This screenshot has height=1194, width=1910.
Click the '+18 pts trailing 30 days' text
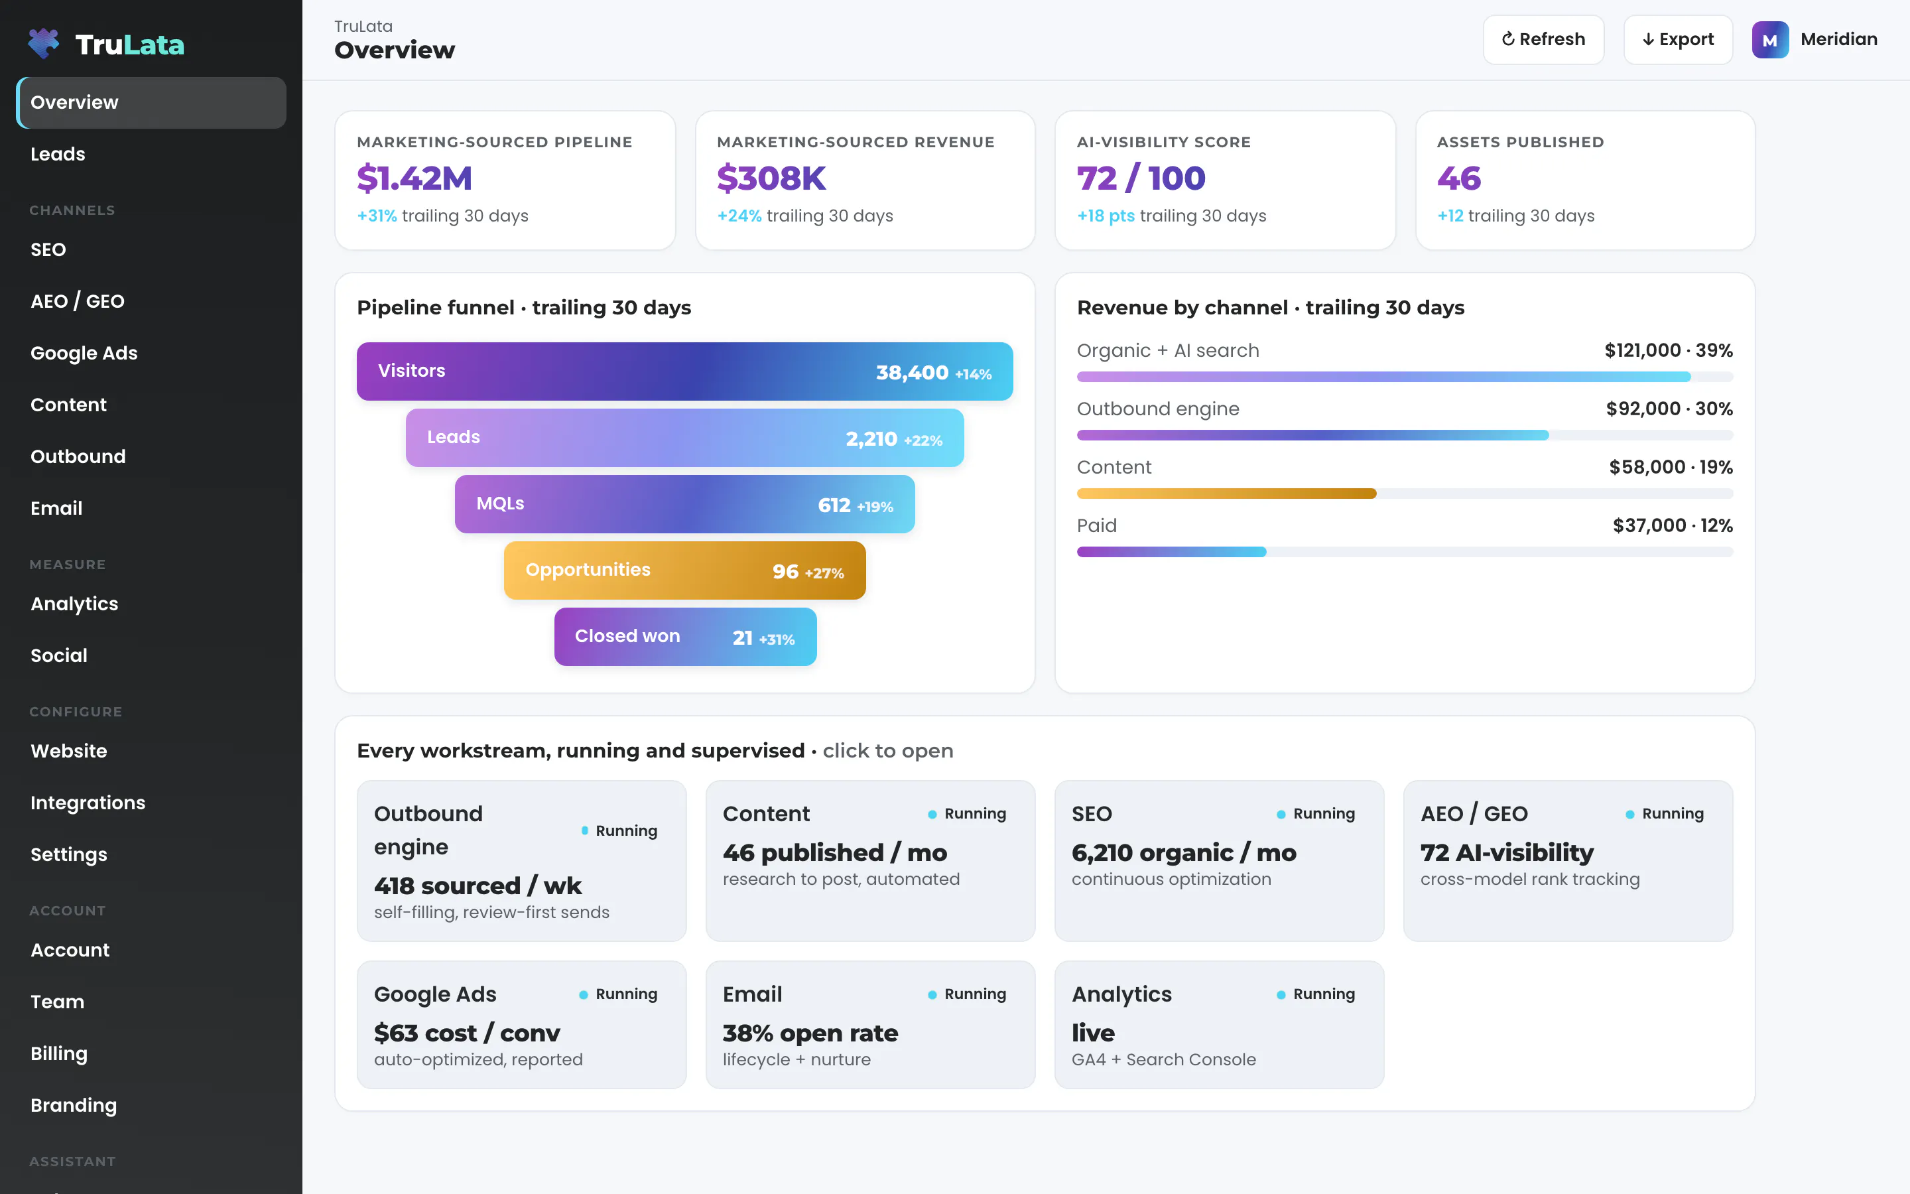point(1171,216)
